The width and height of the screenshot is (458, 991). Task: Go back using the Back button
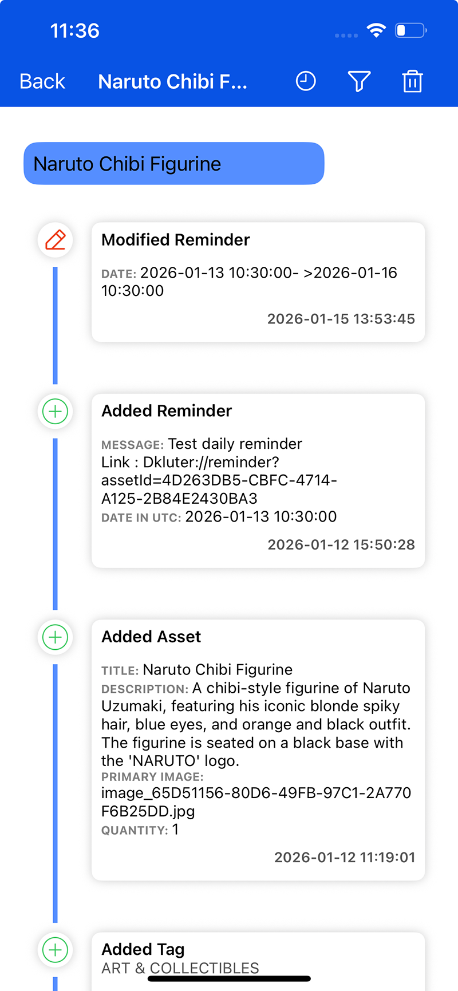pos(42,81)
